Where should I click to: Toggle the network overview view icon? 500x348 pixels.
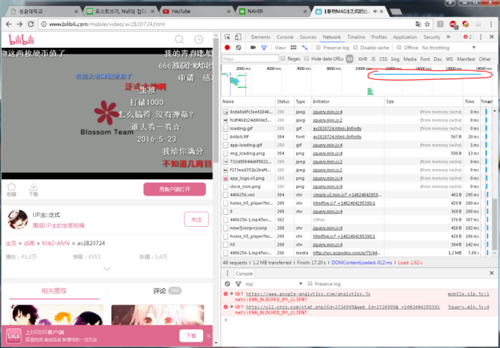click(305, 48)
